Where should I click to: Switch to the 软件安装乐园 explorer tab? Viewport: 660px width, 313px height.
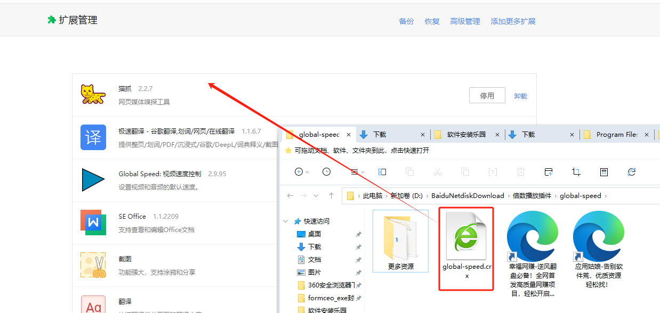(x=467, y=135)
